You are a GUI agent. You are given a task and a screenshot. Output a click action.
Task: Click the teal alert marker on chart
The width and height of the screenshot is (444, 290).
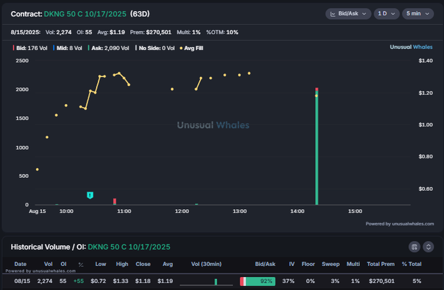coord(90,195)
